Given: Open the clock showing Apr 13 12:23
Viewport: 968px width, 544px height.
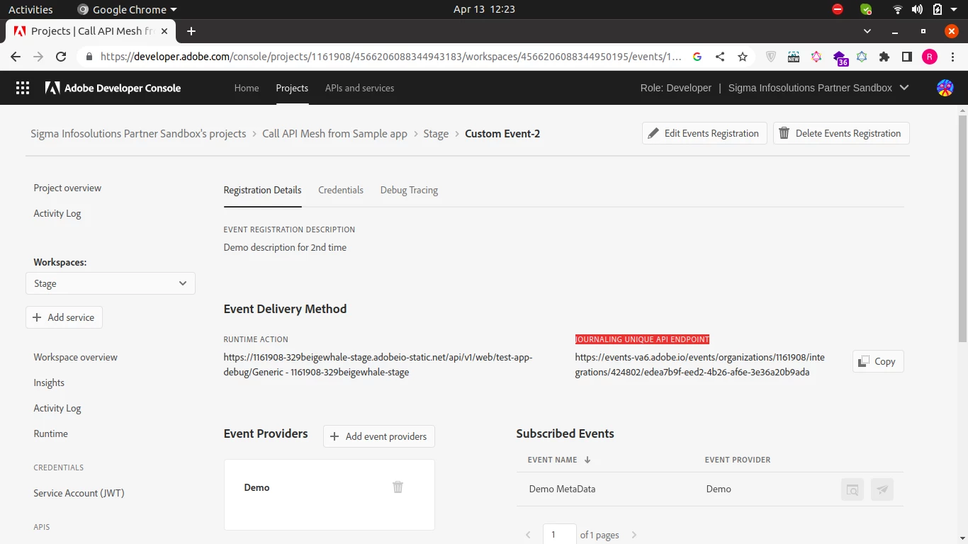Looking at the screenshot, I should point(484,9).
